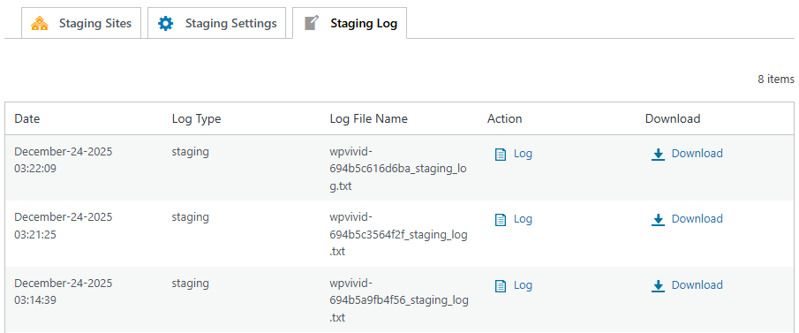This screenshot has height=333, width=799.
Task: Click the Log Type column header
Action: point(197,119)
